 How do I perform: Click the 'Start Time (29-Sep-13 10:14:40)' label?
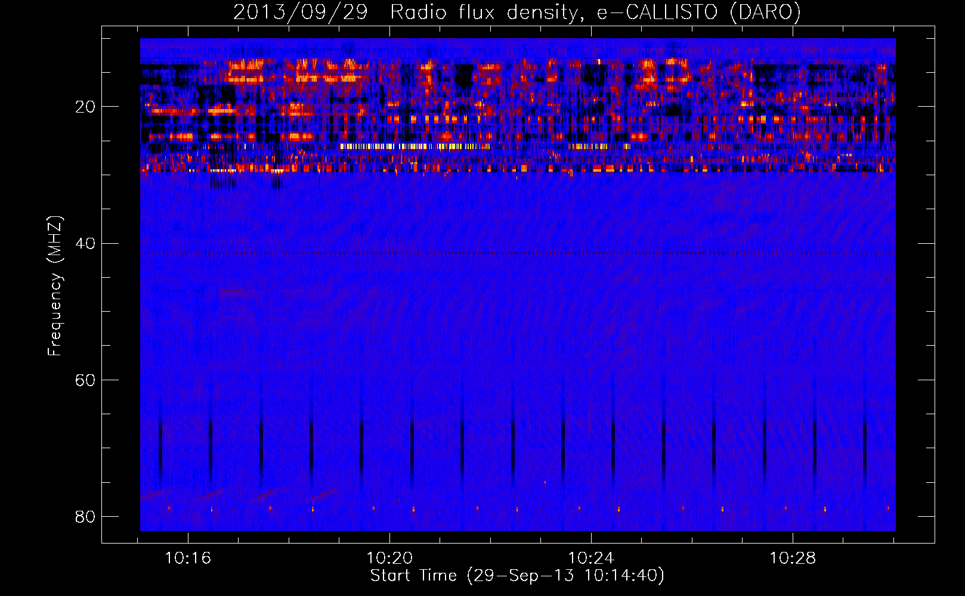(517, 576)
